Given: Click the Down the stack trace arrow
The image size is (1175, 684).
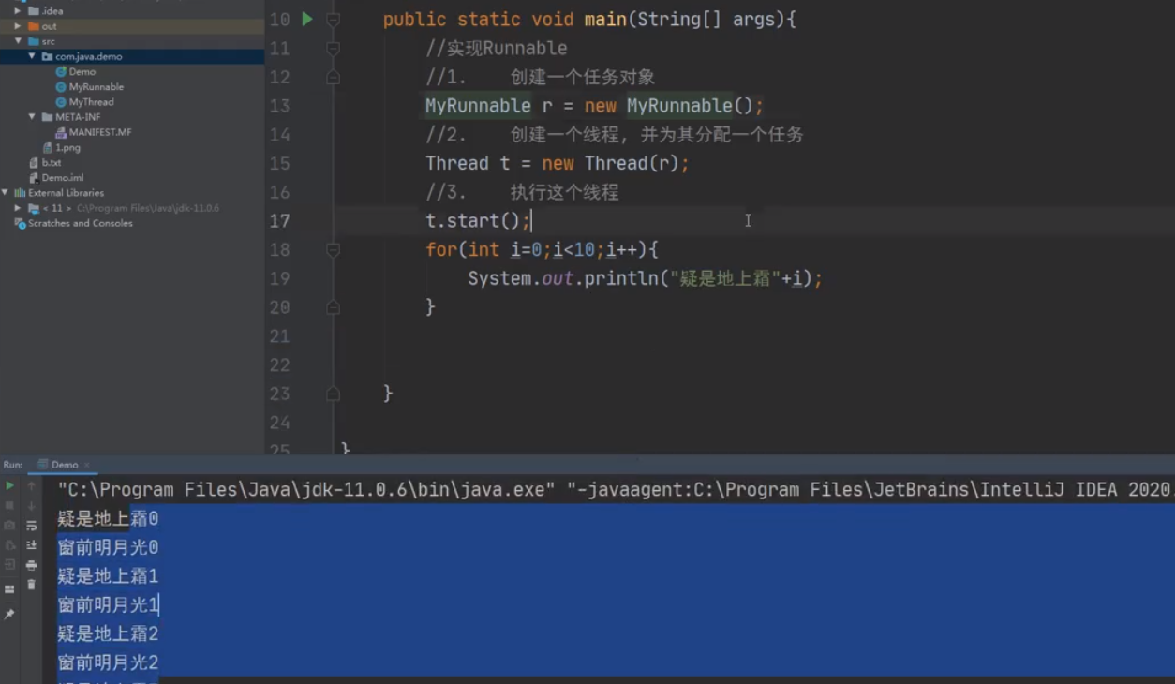Looking at the screenshot, I should coord(31,505).
